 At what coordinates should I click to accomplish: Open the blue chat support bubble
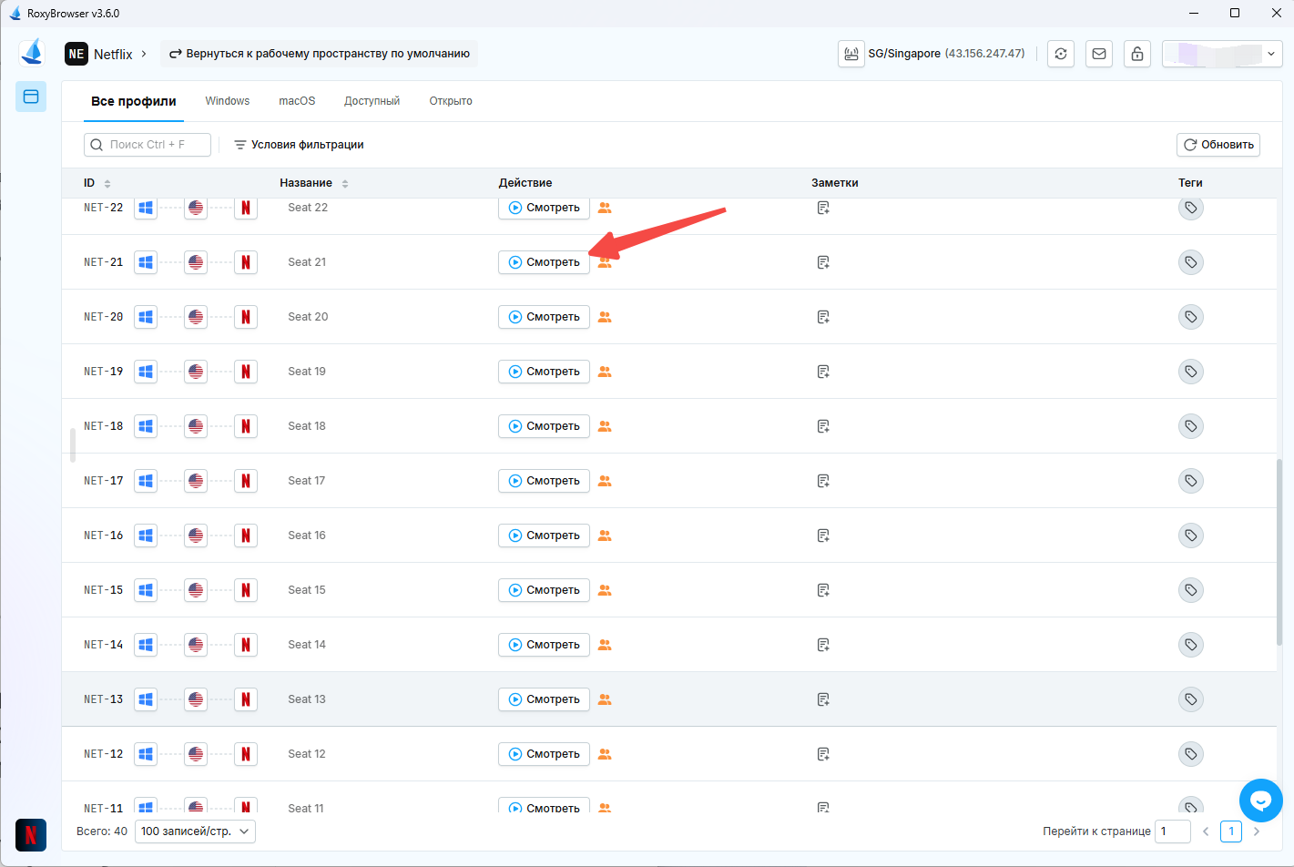1260,801
